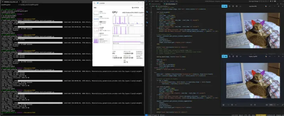284x116 pixels.
Task: Favorite image with heart icon in Photos
Action: [x=228, y=105]
